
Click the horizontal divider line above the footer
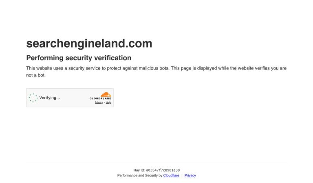[156, 163]
